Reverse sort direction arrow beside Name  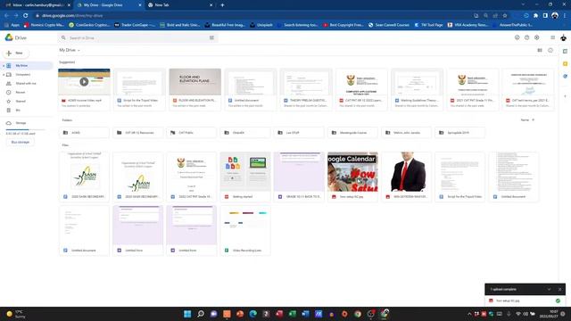534,119
